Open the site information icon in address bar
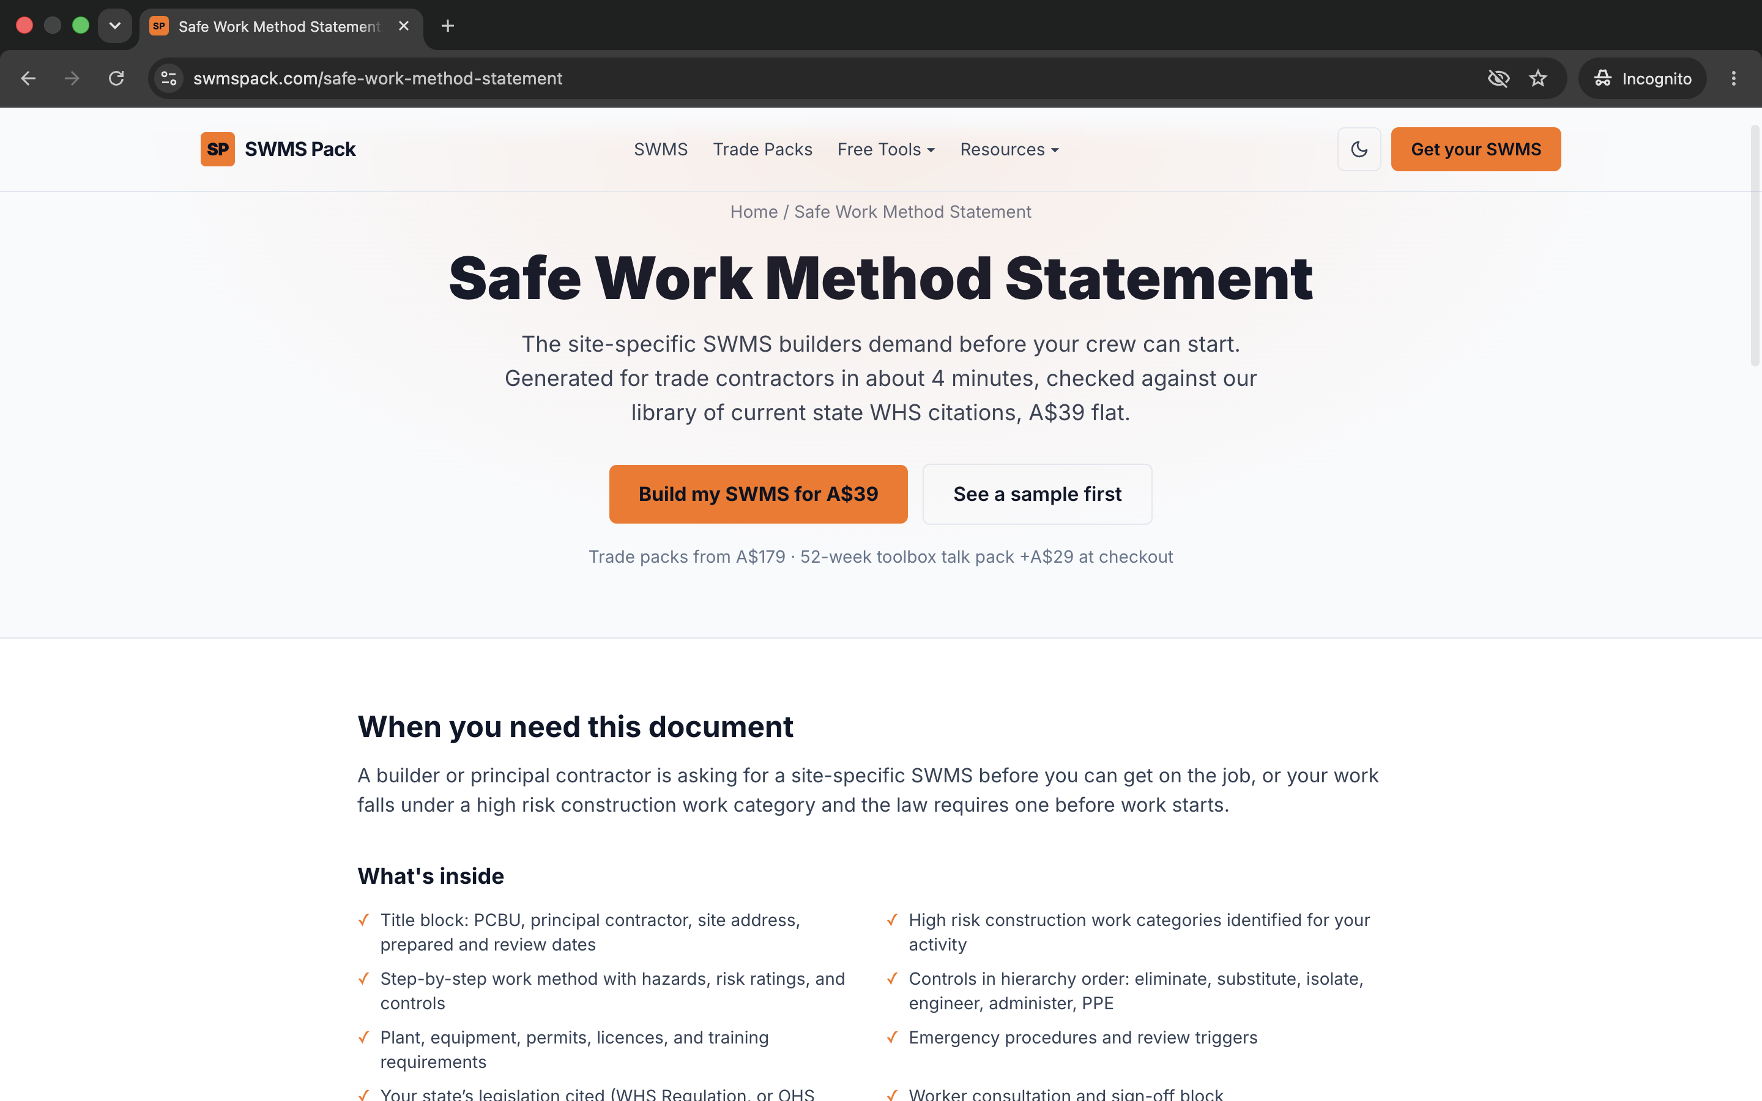This screenshot has height=1101, width=1762. 169,79
